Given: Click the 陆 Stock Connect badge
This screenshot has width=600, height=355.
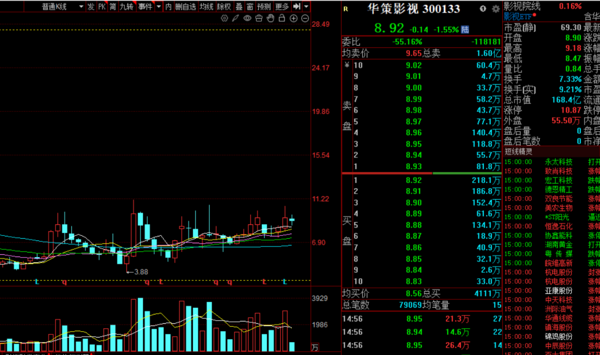Looking at the screenshot, I should pos(465,29).
